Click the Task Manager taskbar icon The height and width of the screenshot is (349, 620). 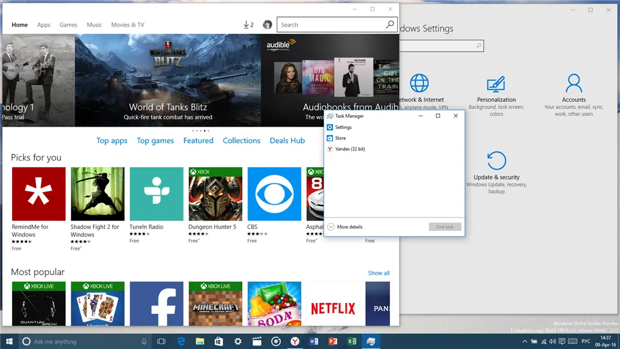pyautogui.click(x=371, y=341)
